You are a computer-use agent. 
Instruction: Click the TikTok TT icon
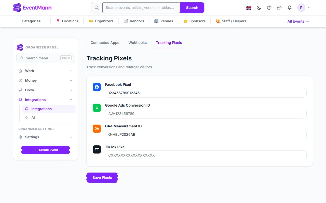(x=97, y=149)
